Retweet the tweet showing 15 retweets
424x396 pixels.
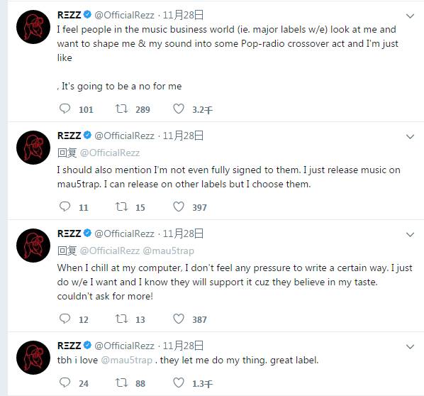pyautogui.click(x=121, y=207)
